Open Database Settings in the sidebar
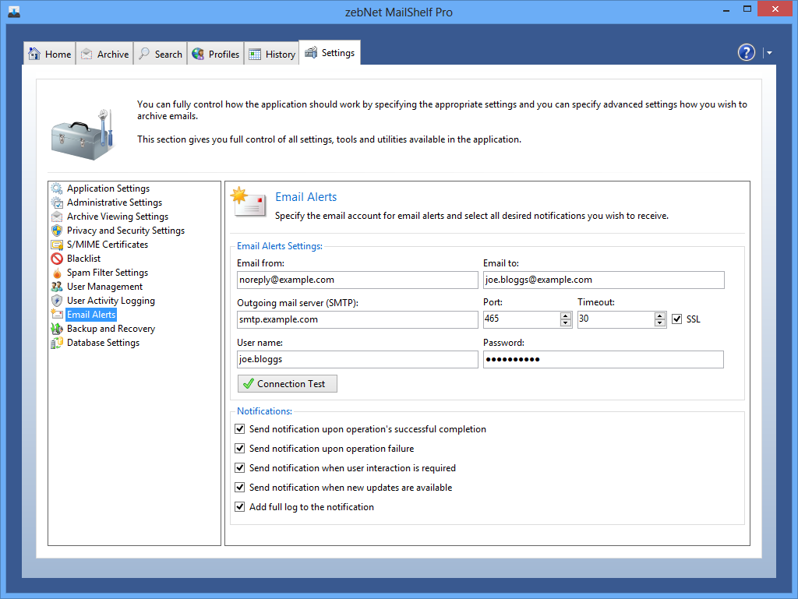 [104, 344]
